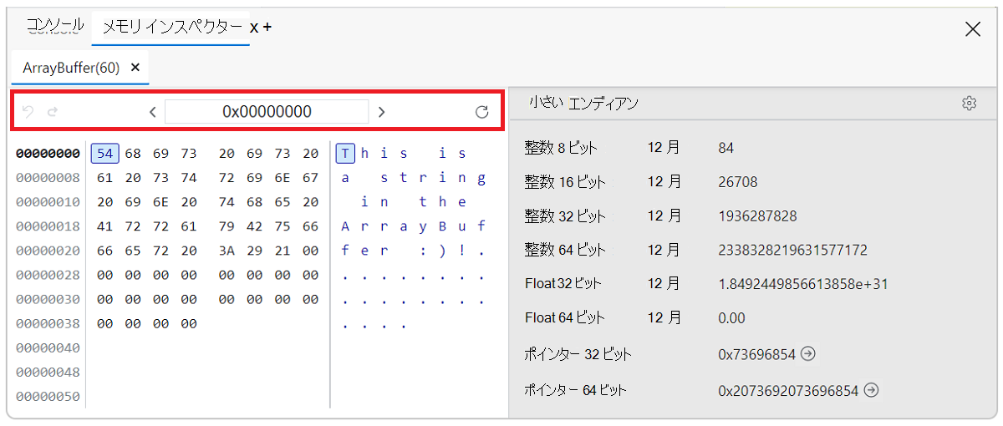Click ASCII character B in ArrayBuf row
Screen dimensions: 1003x426
click(443, 226)
